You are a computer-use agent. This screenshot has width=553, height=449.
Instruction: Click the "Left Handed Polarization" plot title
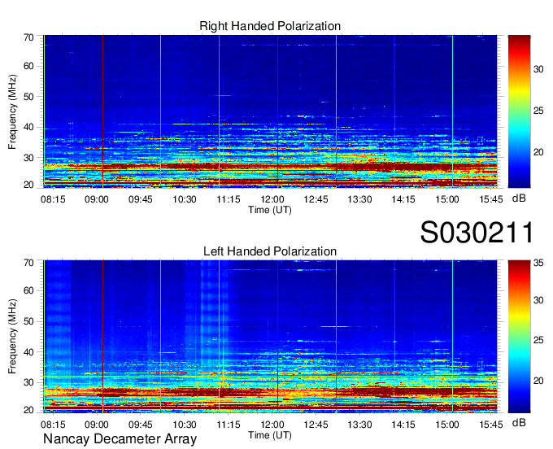(x=270, y=251)
